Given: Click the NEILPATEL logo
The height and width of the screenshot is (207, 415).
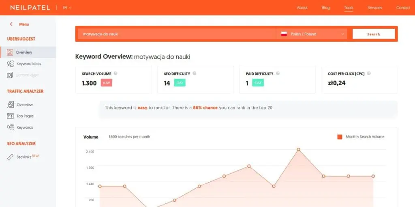Looking at the screenshot, I should (30, 8).
